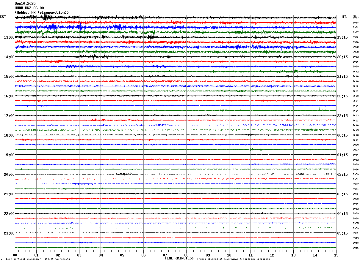
Task: Click the 16:00 CST time label
Action: [x=9, y=96]
